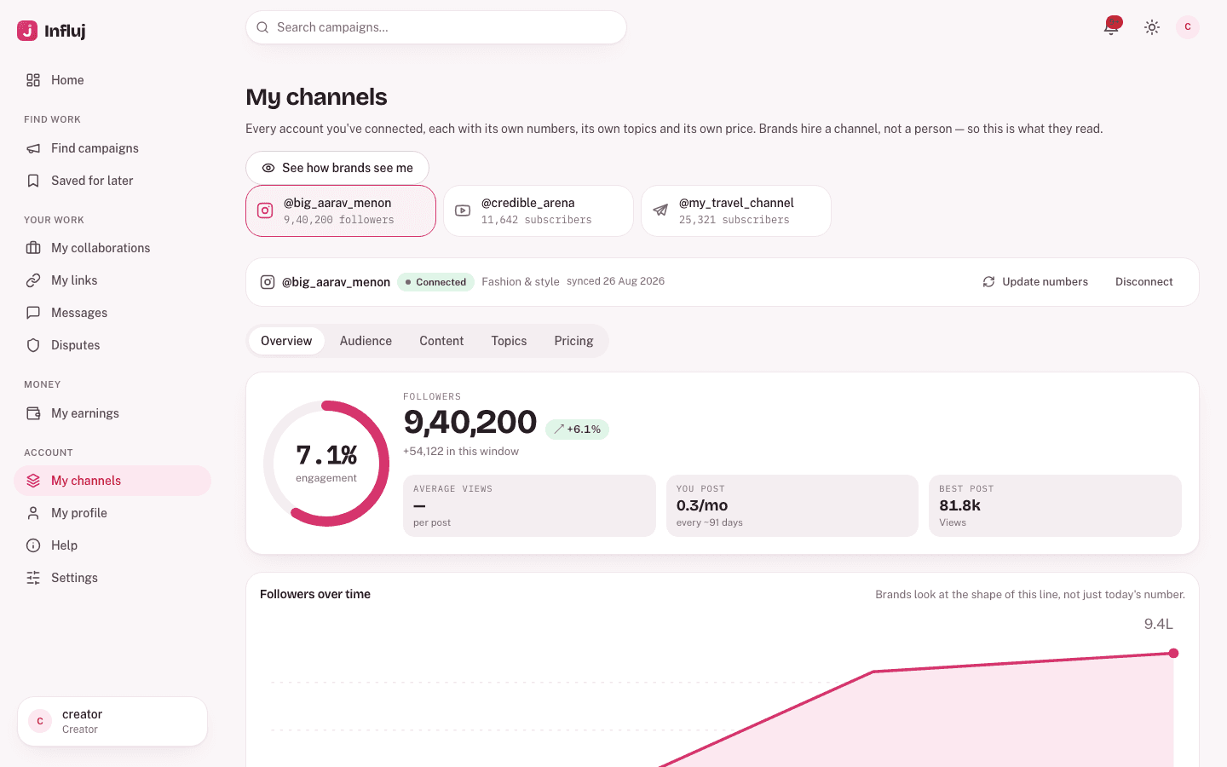Click YouTube icon on @credible_arena card
Screen dimensions: 1227x767
click(x=463, y=210)
